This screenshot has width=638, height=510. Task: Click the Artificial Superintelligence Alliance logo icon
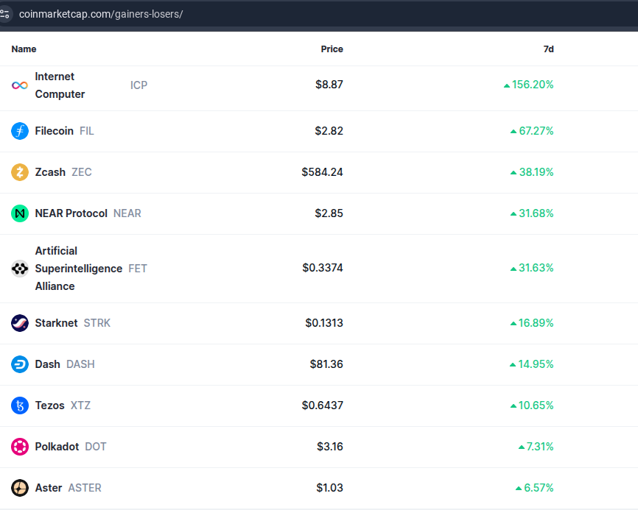[20, 269]
